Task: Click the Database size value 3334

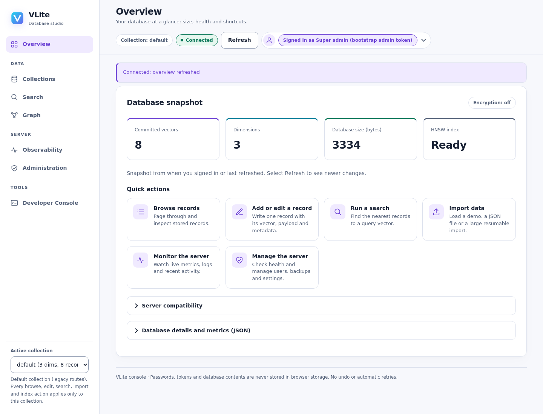Action: (346, 145)
